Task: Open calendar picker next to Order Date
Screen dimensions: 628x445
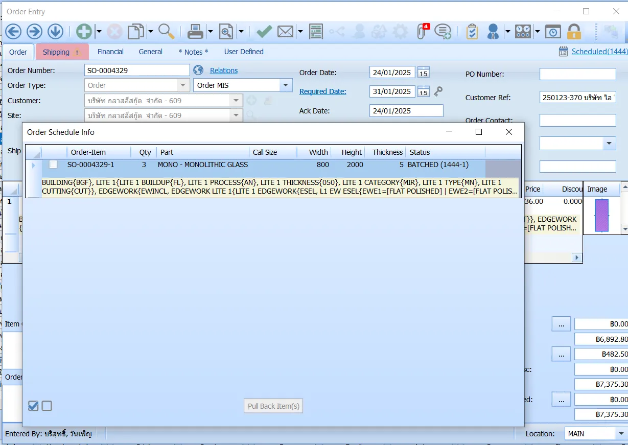Action: (x=424, y=73)
